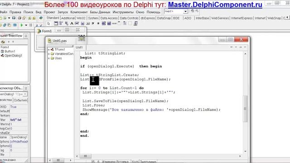Click the Save floppy disk icon

14,18
